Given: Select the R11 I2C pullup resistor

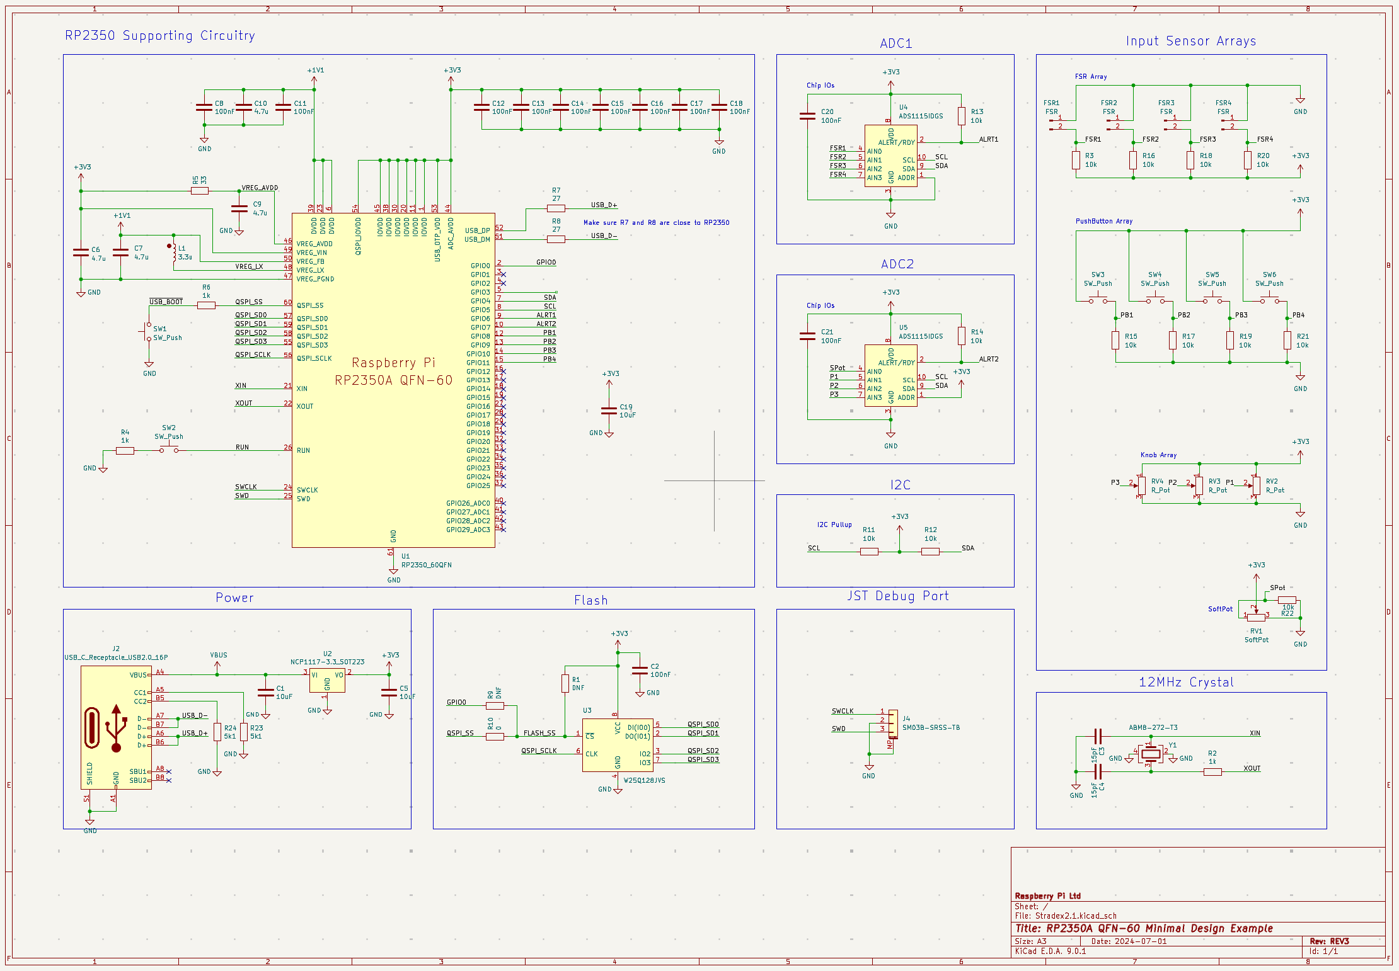Looking at the screenshot, I should [869, 552].
